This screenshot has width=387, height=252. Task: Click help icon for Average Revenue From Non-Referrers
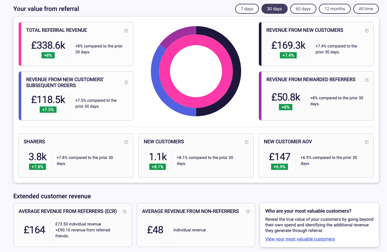tap(248, 212)
